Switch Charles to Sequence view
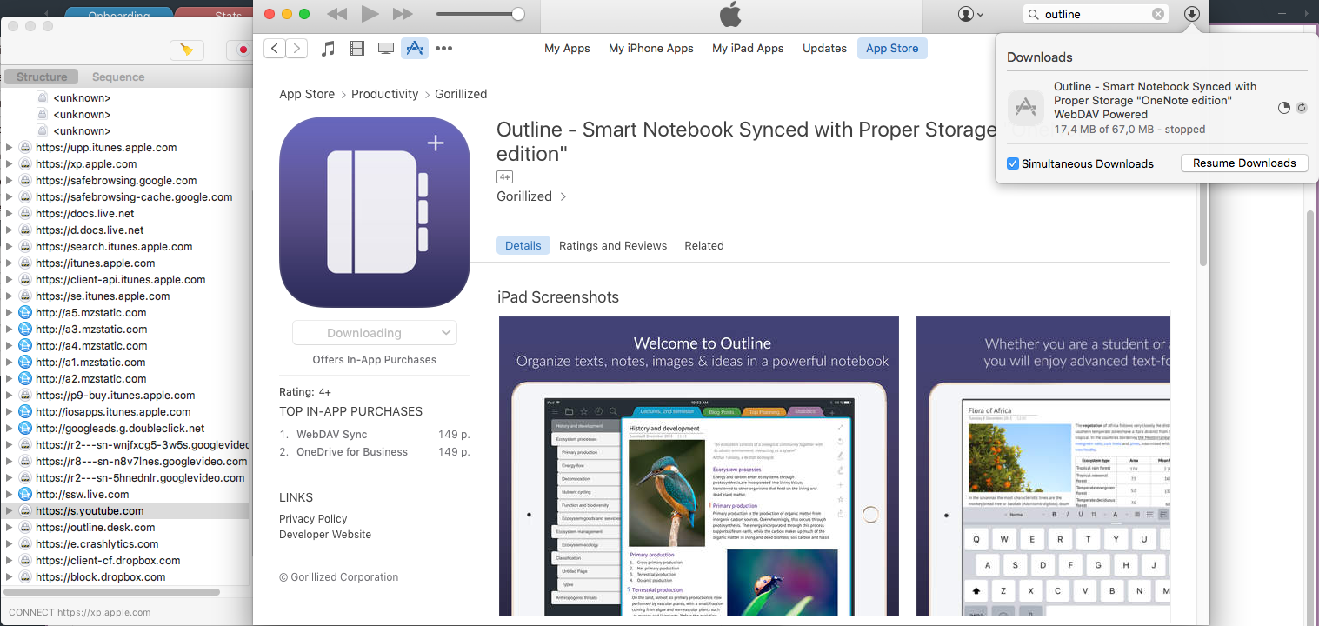Viewport: 1319px width, 626px height. [118, 77]
